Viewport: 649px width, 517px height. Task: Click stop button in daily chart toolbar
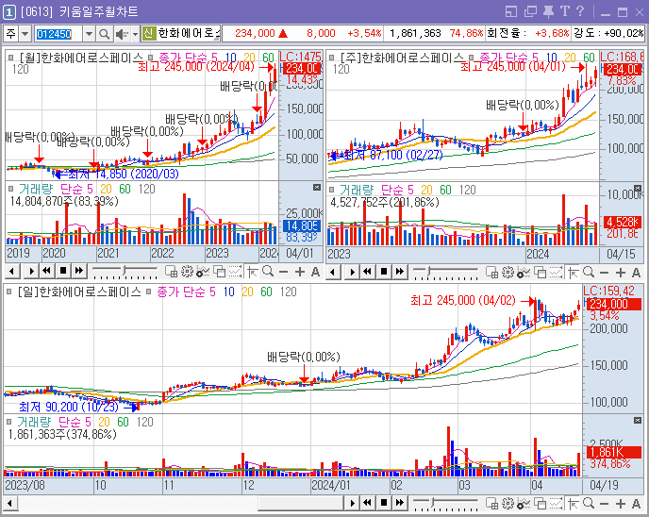click(384, 503)
